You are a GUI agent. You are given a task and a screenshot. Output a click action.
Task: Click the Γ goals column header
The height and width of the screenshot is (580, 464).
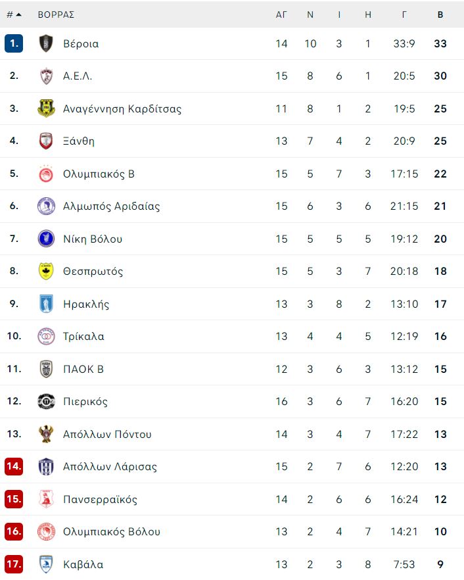click(404, 14)
